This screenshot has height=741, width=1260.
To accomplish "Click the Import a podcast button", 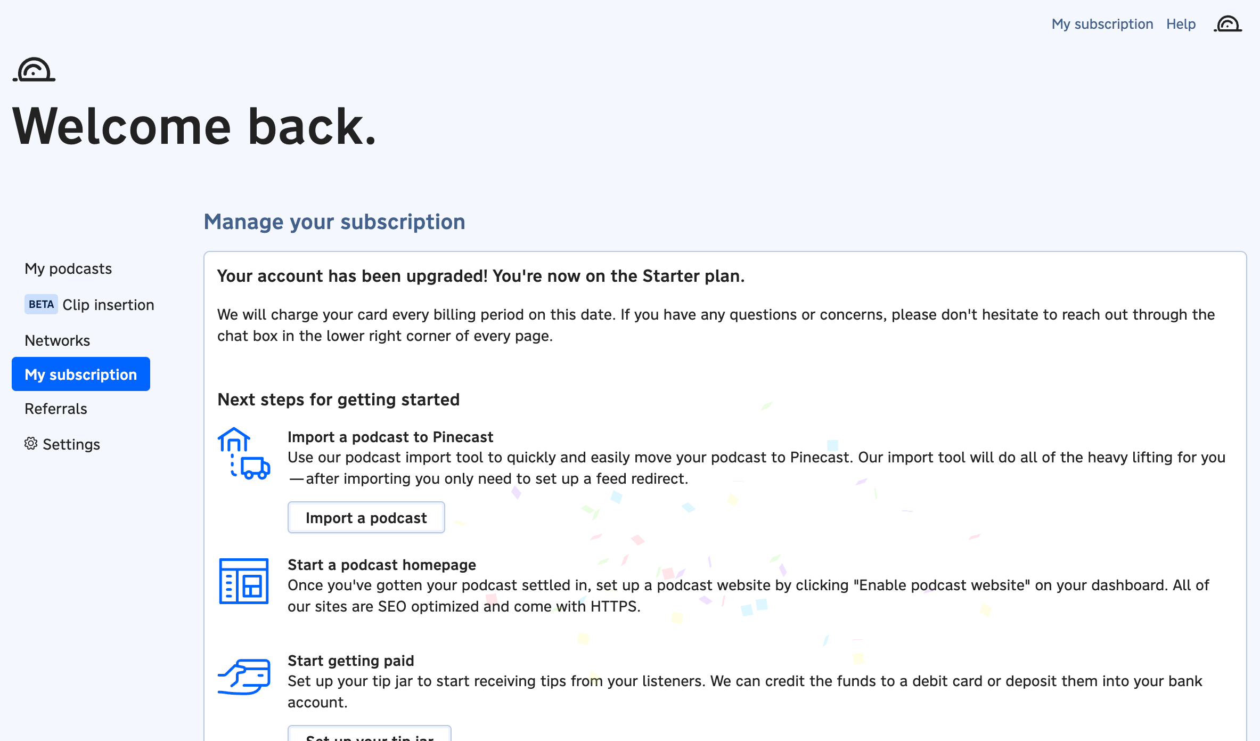I will 366,517.
